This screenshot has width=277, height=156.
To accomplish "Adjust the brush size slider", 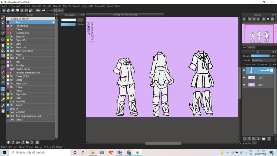I will pos(68,20).
